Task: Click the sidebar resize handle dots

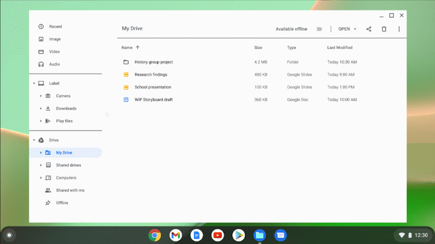Action: [x=107, y=115]
